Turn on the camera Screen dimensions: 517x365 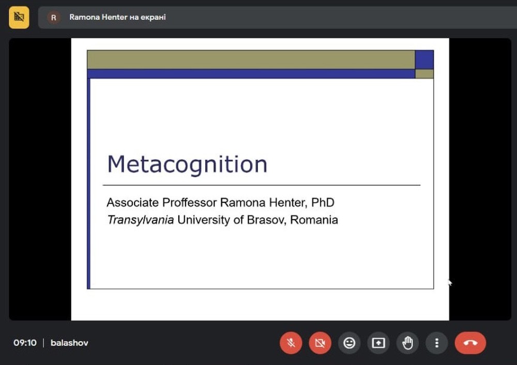click(x=320, y=343)
